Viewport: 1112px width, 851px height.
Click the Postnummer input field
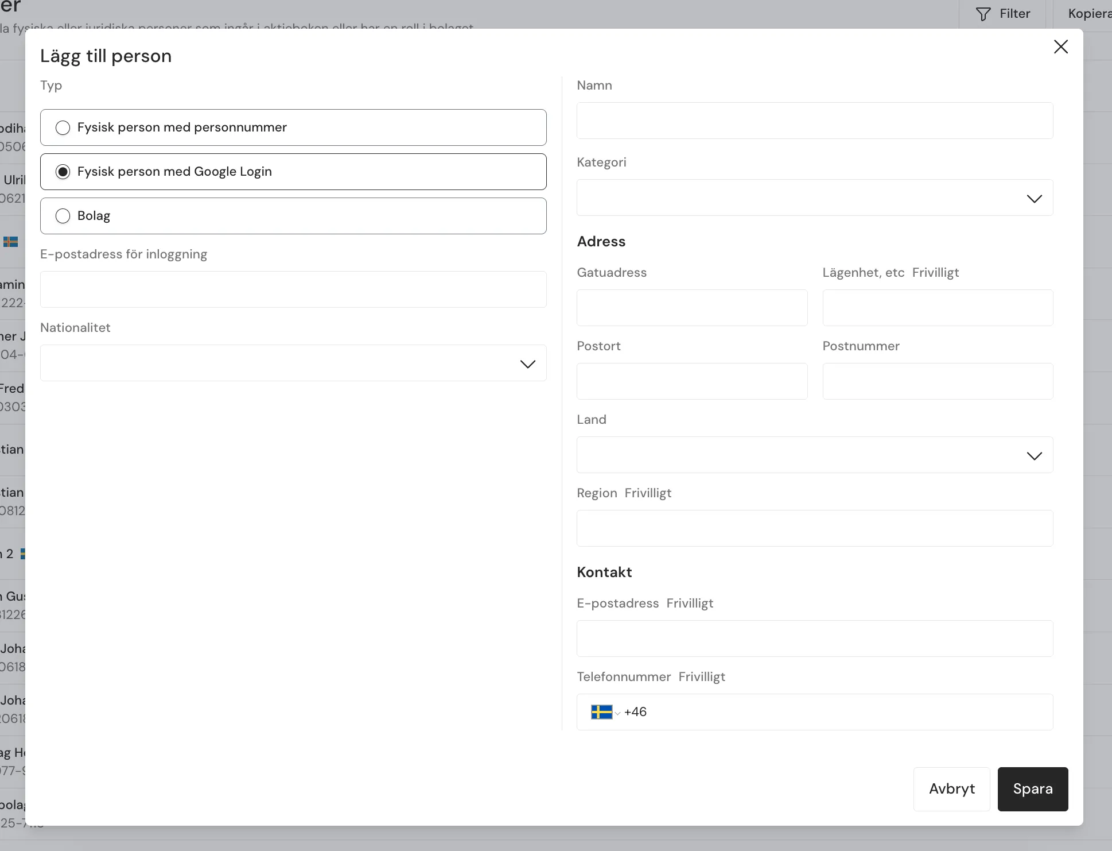point(938,381)
